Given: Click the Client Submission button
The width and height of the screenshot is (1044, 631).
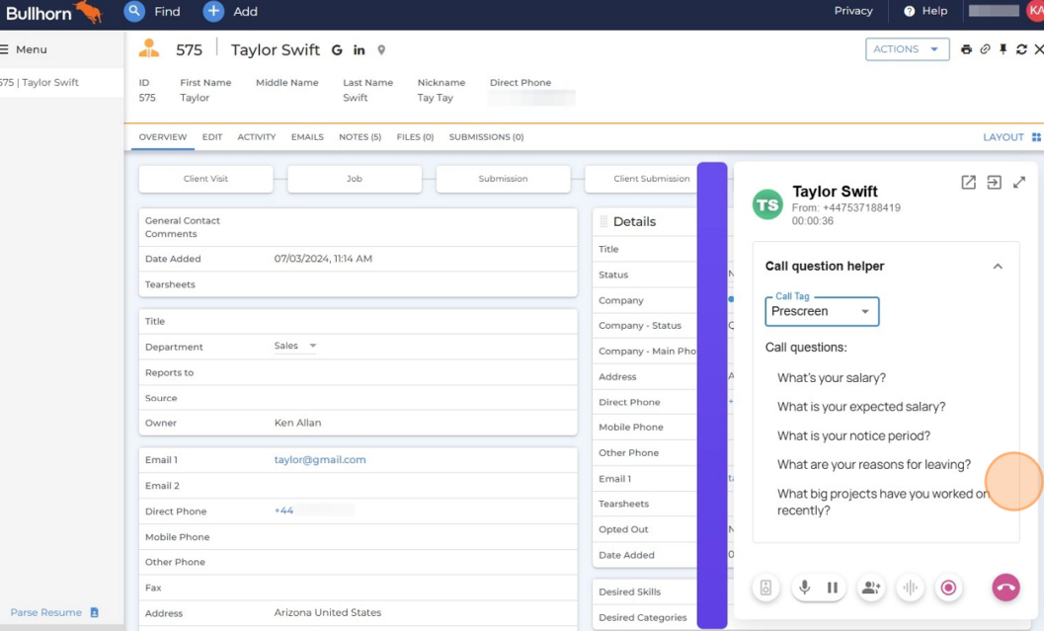Looking at the screenshot, I should point(641,179).
